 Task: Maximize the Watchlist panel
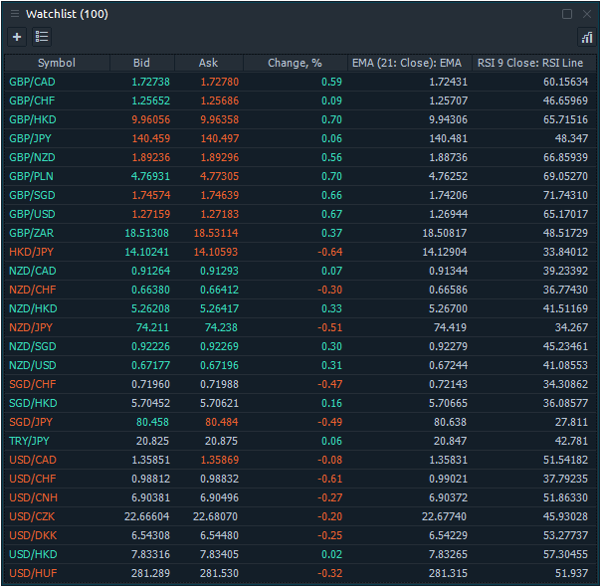tap(567, 14)
